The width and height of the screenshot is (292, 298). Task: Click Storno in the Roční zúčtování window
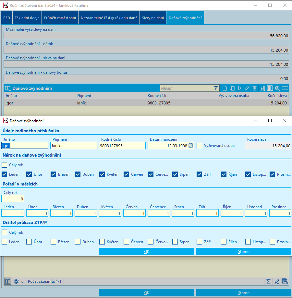click(x=244, y=293)
